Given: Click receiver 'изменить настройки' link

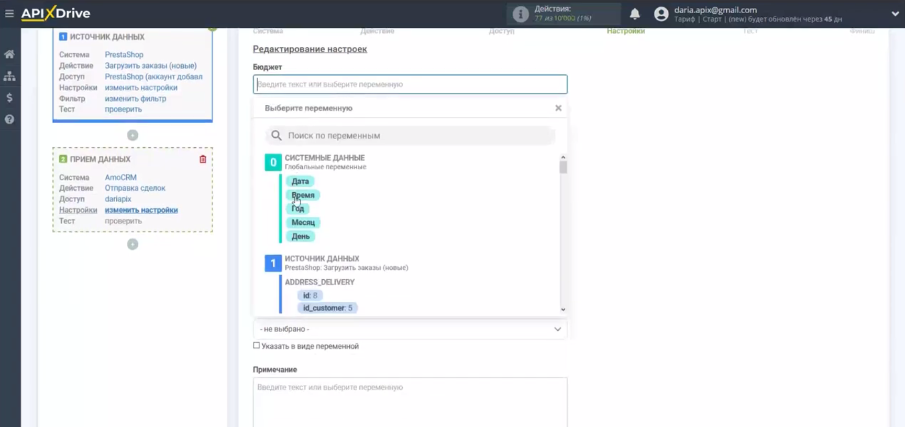Looking at the screenshot, I should pyautogui.click(x=141, y=210).
